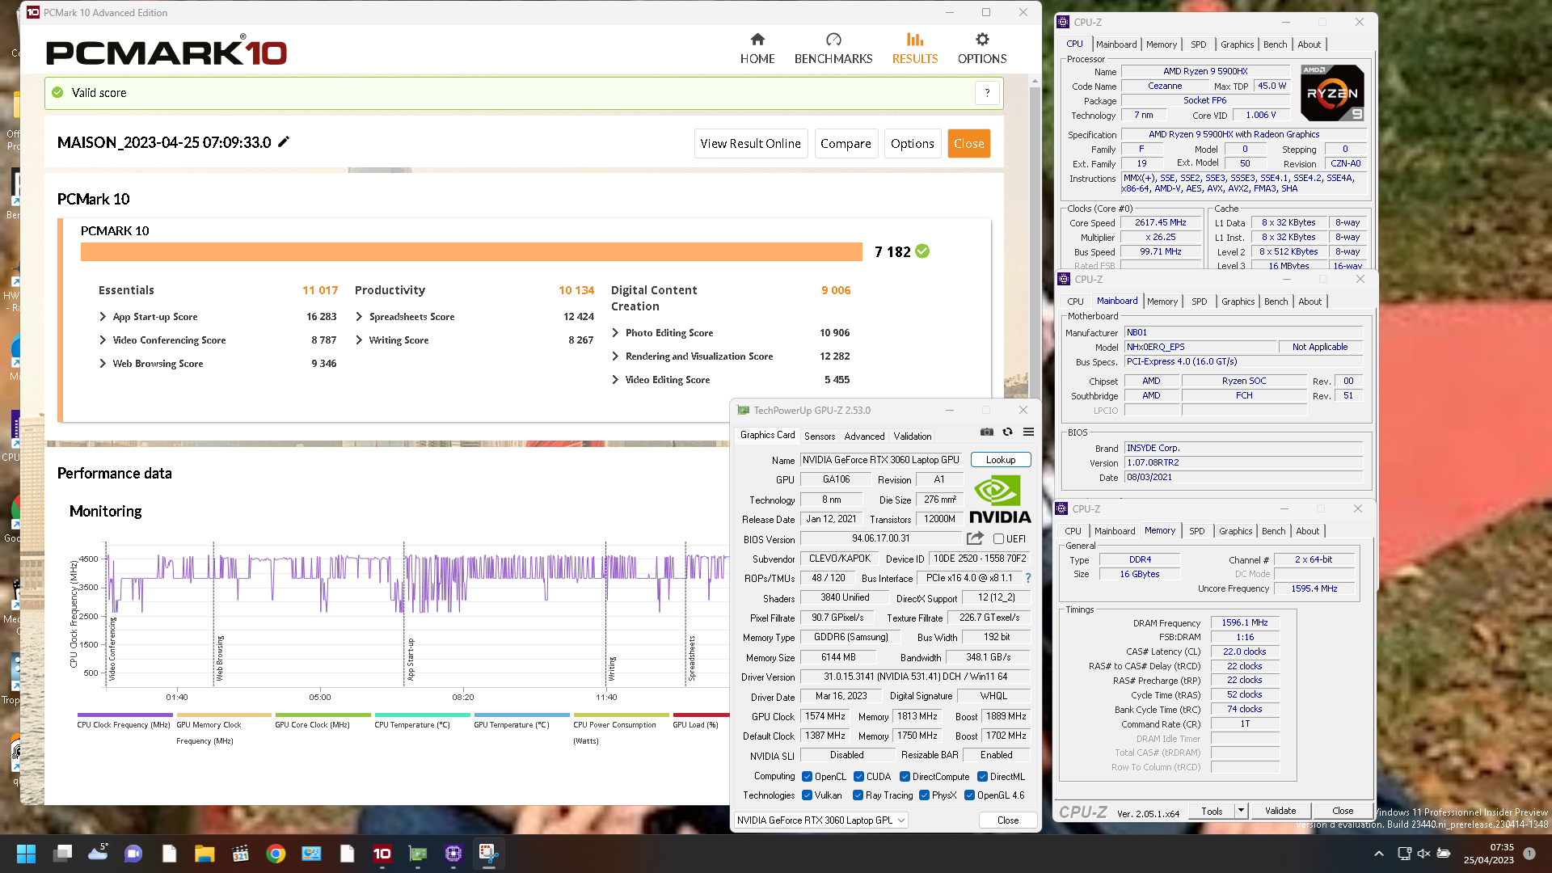
Task: Toggle the DirectCompute checkbox
Action: point(905,777)
